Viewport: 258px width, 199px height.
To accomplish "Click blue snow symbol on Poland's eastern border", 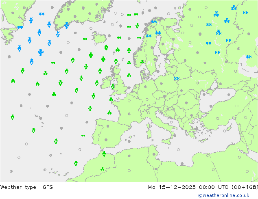I will (177, 78).
